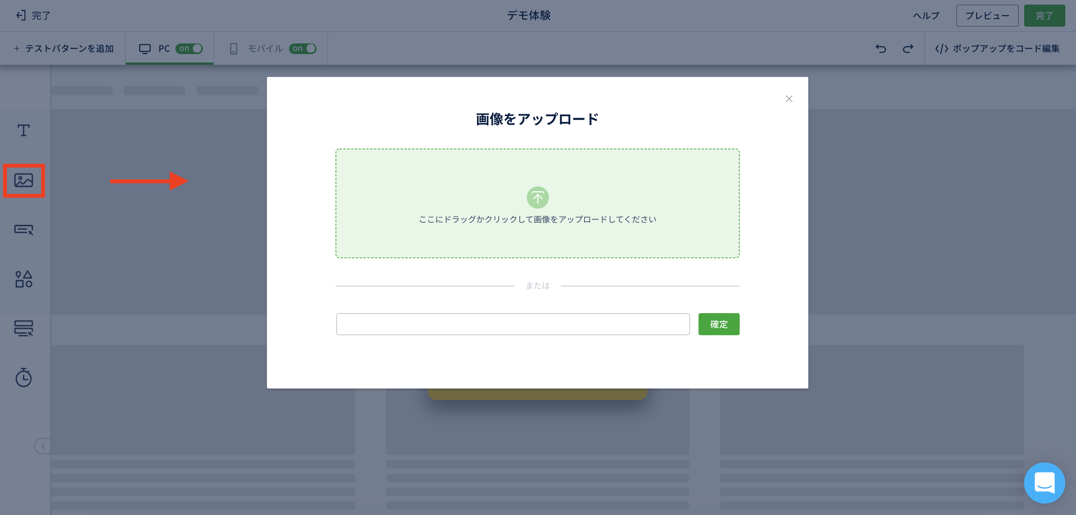Toggle the PC on switch

point(189,48)
